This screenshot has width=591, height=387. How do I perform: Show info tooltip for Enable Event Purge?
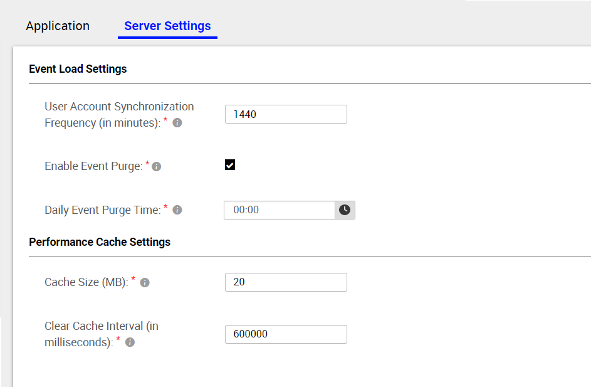point(157,166)
